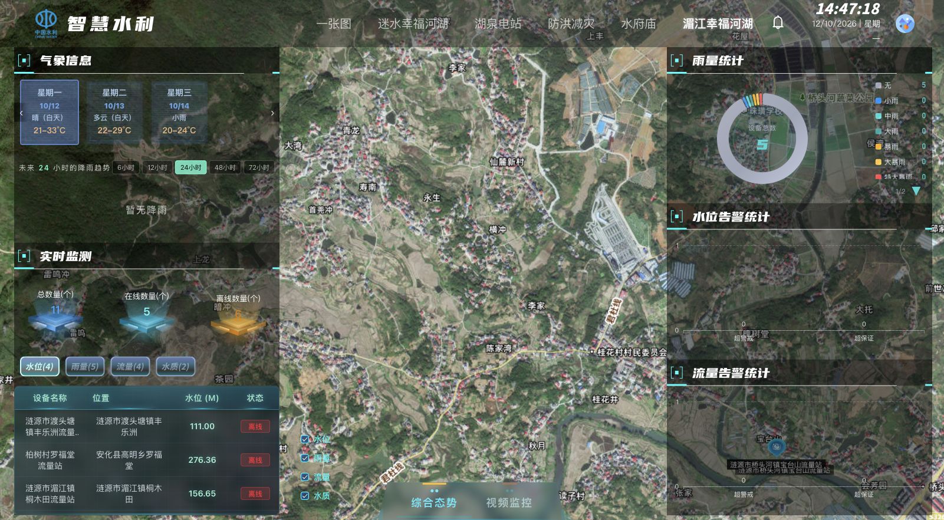Click the 雨量统计 panel bracket icon
This screenshot has width=944, height=520.
tap(676, 60)
